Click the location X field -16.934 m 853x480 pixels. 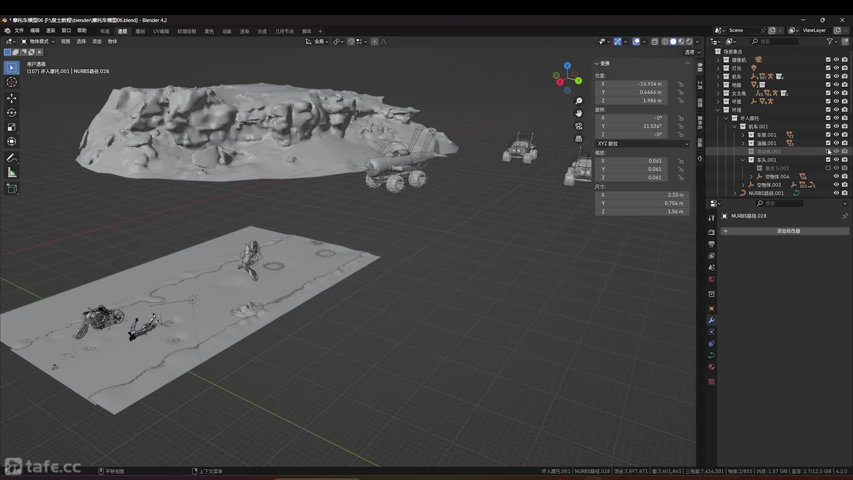(x=631, y=84)
